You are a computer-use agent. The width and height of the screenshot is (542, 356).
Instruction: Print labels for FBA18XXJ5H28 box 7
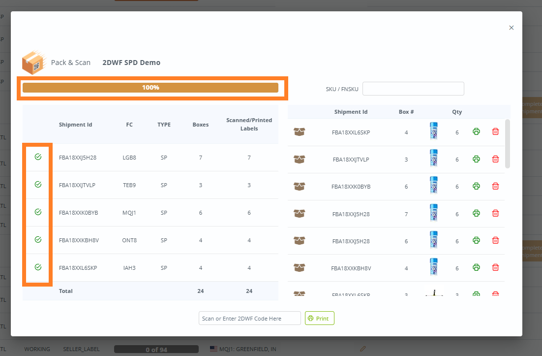point(476,213)
